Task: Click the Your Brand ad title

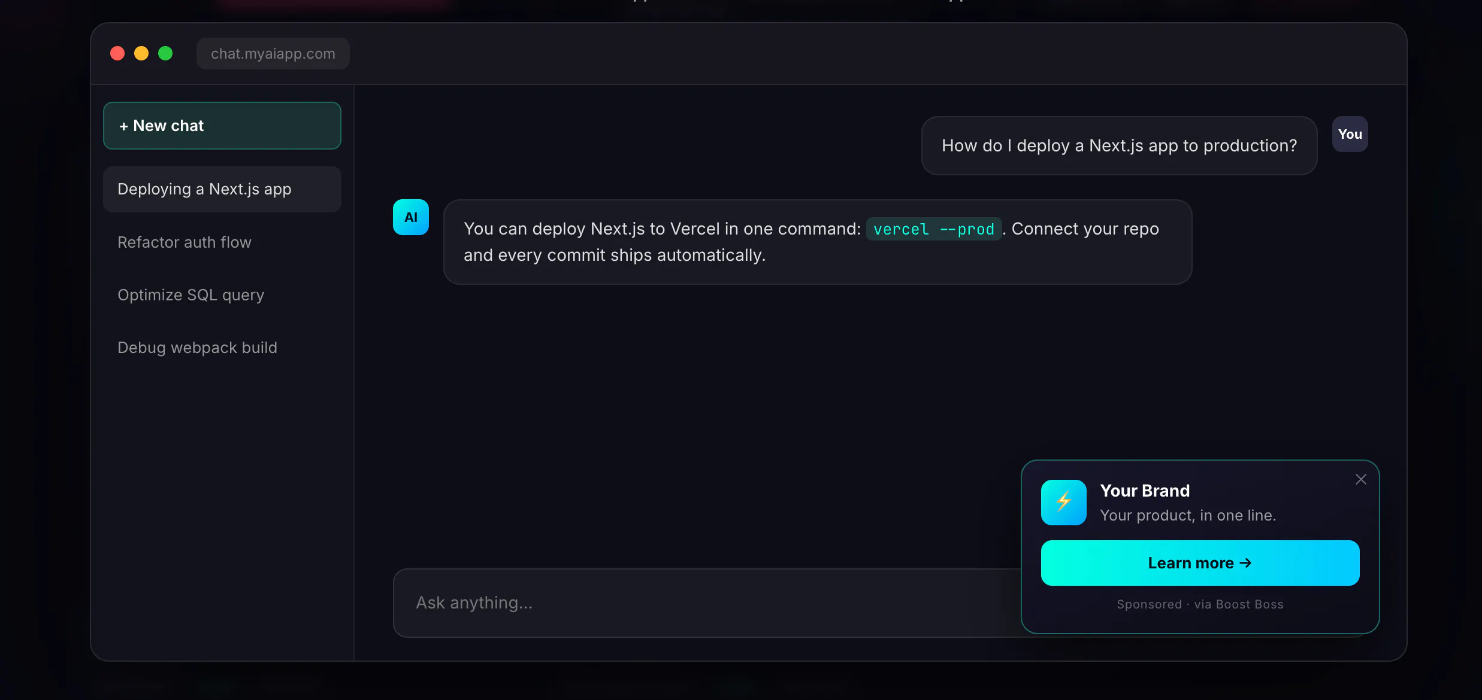Action: click(1145, 491)
